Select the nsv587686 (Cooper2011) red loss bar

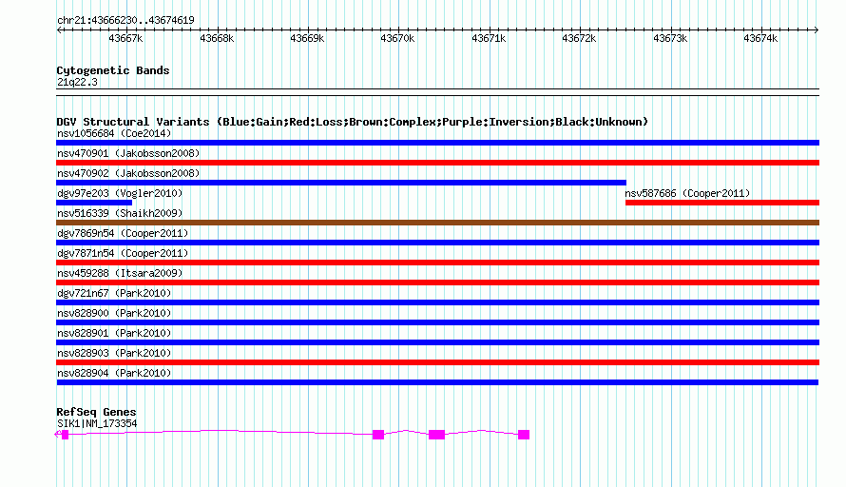click(x=722, y=203)
